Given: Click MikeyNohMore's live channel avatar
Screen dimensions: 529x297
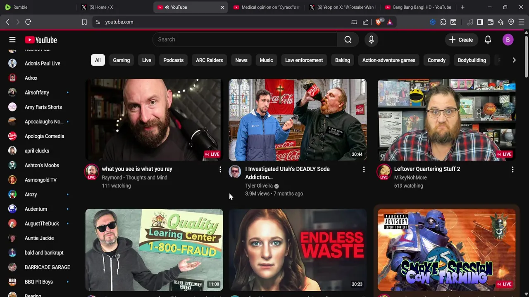Looking at the screenshot, I should [384, 172].
